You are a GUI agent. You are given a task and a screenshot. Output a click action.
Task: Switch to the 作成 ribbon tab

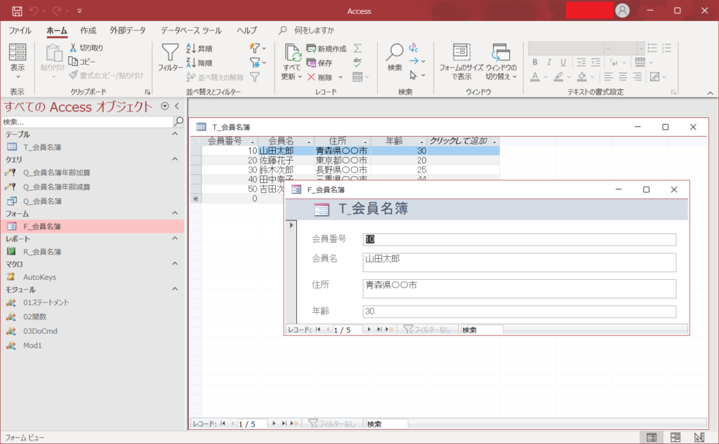pos(88,30)
